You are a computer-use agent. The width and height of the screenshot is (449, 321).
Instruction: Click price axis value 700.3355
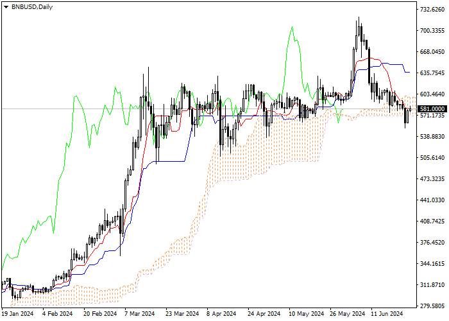tap(432, 31)
